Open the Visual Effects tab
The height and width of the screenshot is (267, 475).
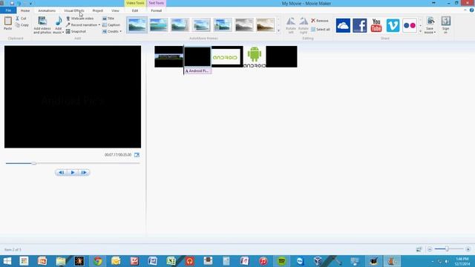(74, 10)
